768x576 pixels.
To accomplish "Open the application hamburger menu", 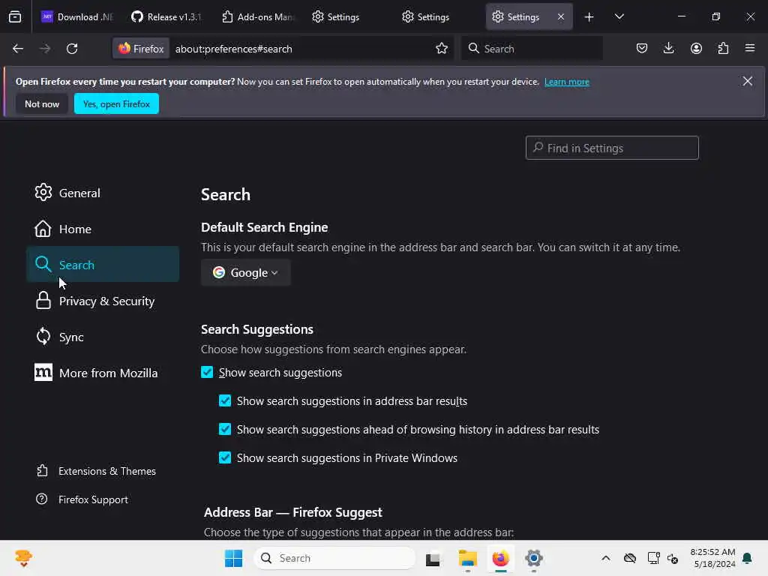I will [749, 48].
